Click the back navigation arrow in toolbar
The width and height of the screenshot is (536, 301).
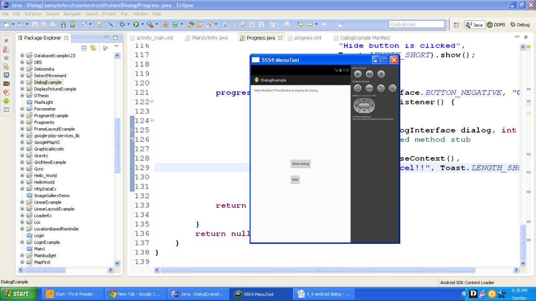click(x=310, y=24)
